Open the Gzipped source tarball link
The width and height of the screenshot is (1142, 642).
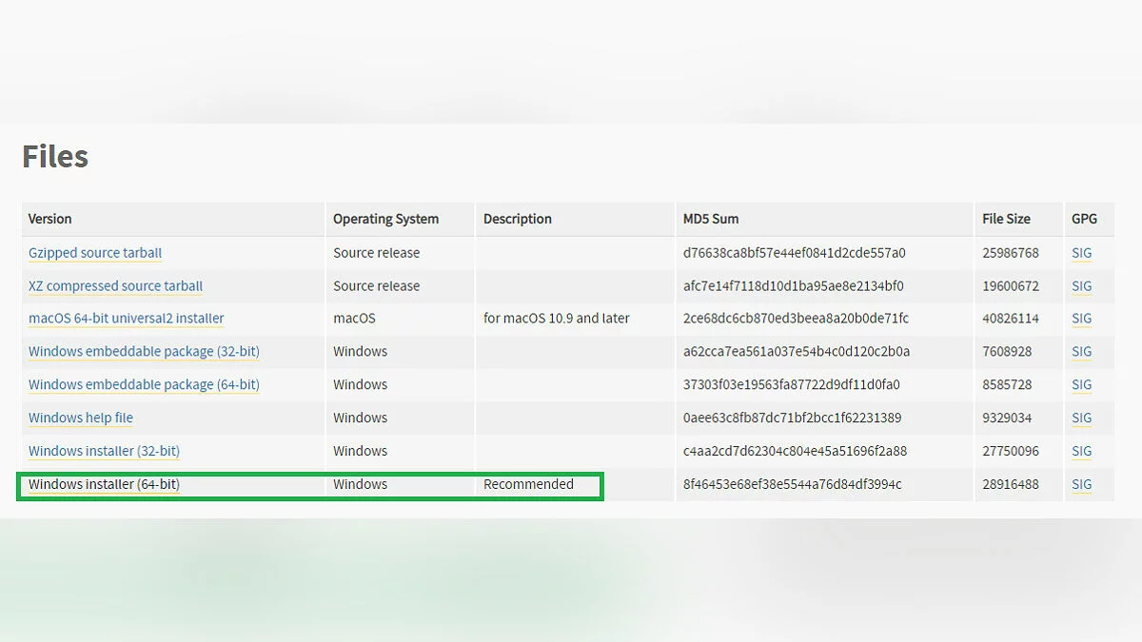pos(95,253)
